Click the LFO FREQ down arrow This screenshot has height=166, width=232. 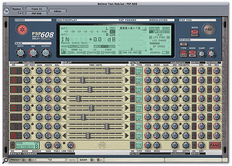click(150, 37)
